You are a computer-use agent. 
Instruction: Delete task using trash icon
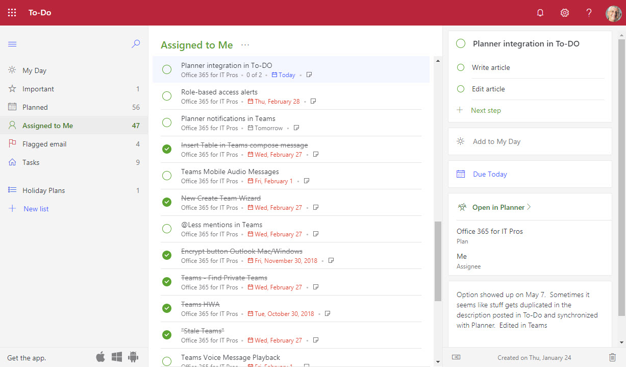tap(613, 357)
